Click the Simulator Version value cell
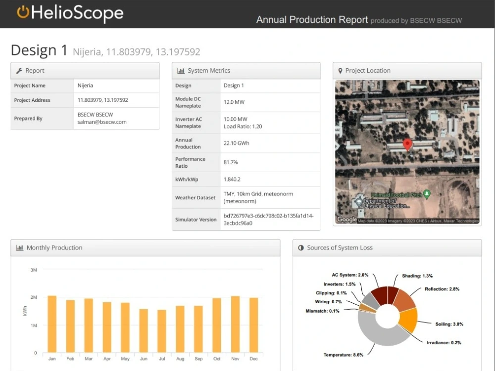The image size is (495, 371). point(270,220)
